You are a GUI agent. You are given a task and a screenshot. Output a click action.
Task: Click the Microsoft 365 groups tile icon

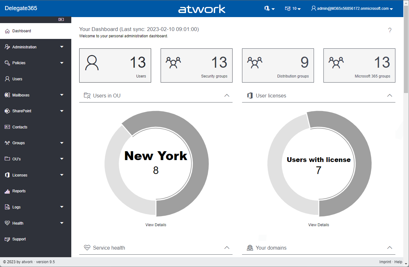pos(336,63)
